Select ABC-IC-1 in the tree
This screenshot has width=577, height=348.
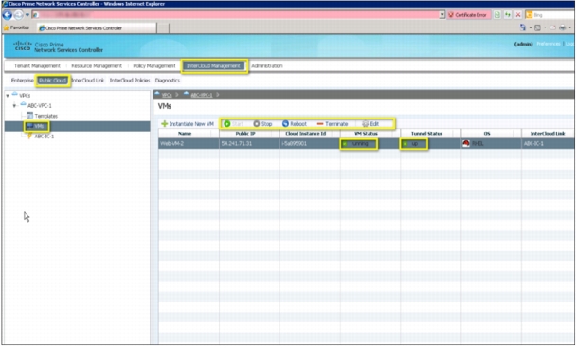[x=45, y=137]
